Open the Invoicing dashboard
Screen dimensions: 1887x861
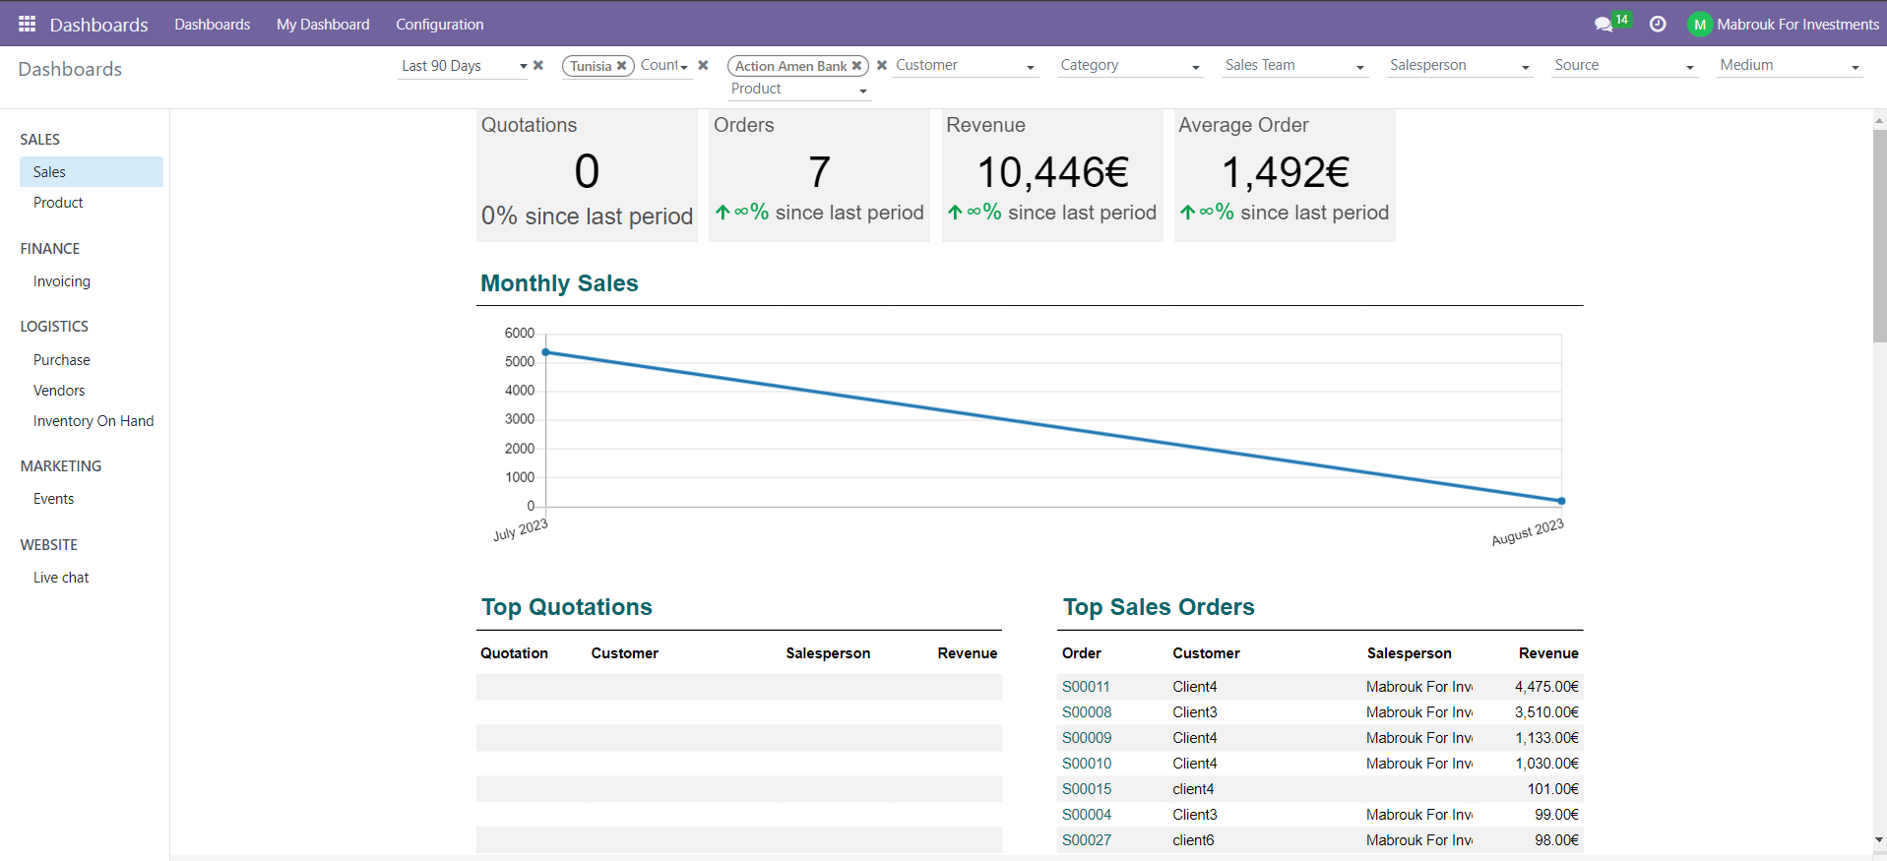pyautogui.click(x=92, y=281)
